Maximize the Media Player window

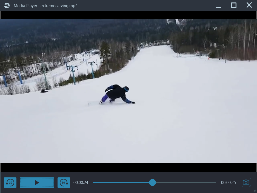pyautogui.click(x=233, y=5)
